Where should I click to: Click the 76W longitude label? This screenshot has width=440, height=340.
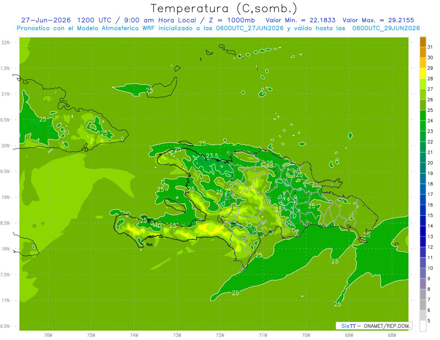[48, 335]
